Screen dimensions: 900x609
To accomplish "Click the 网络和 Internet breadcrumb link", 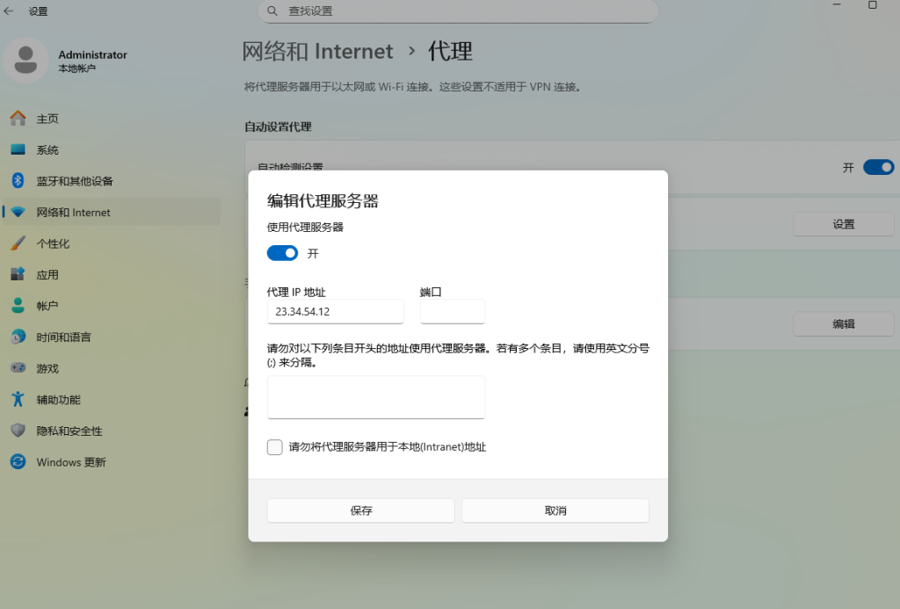I will point(317,51).
